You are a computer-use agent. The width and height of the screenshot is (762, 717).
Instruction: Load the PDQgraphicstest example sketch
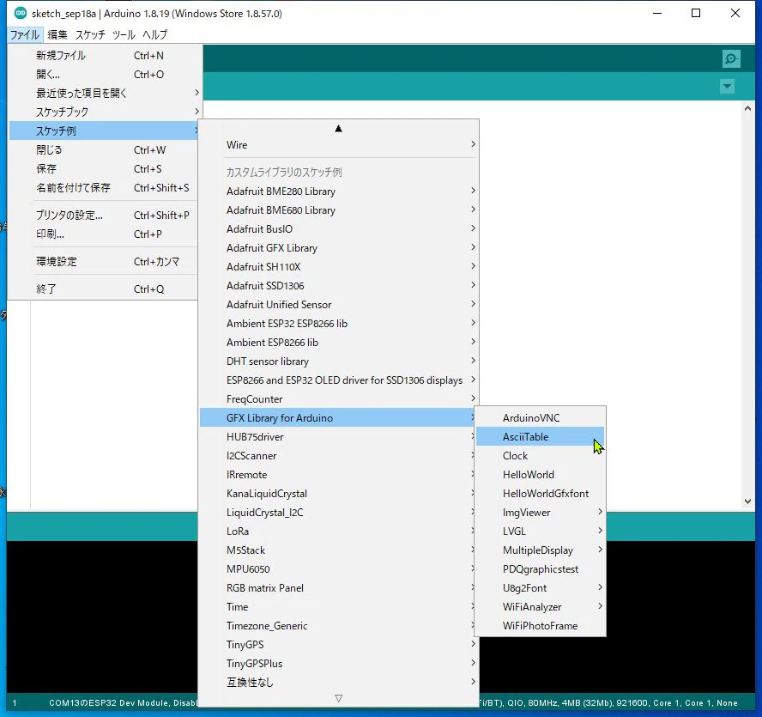click(x=540, y=569)
